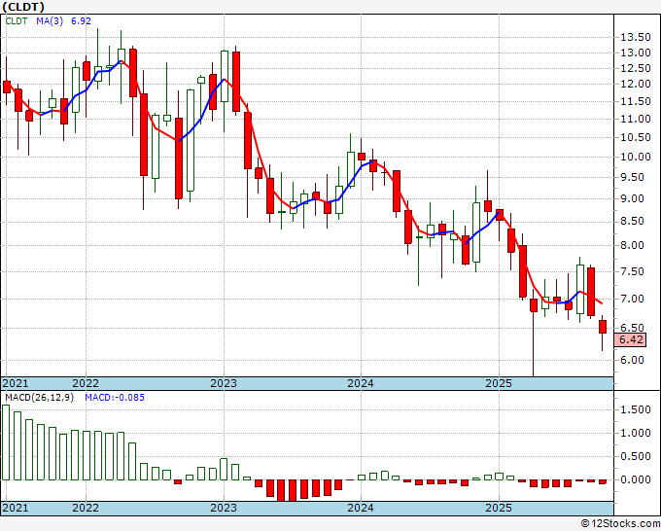Select 2022 on the price chart timeline

pos(86,383)
